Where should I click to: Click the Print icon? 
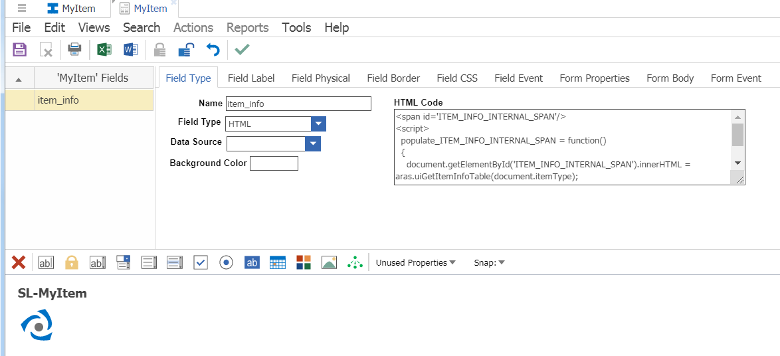[74, 50]
